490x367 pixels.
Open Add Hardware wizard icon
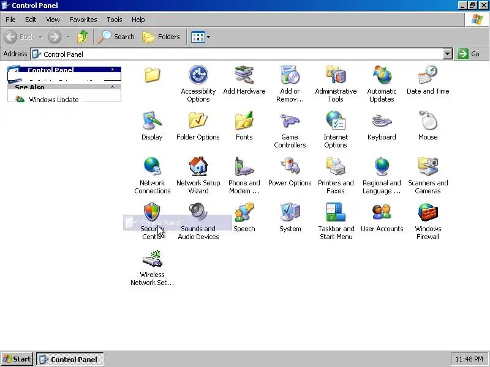244,75
